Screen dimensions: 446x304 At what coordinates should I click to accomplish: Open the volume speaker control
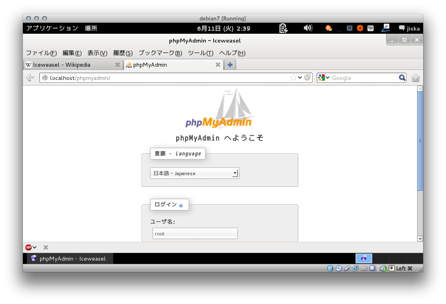(308, 28)
